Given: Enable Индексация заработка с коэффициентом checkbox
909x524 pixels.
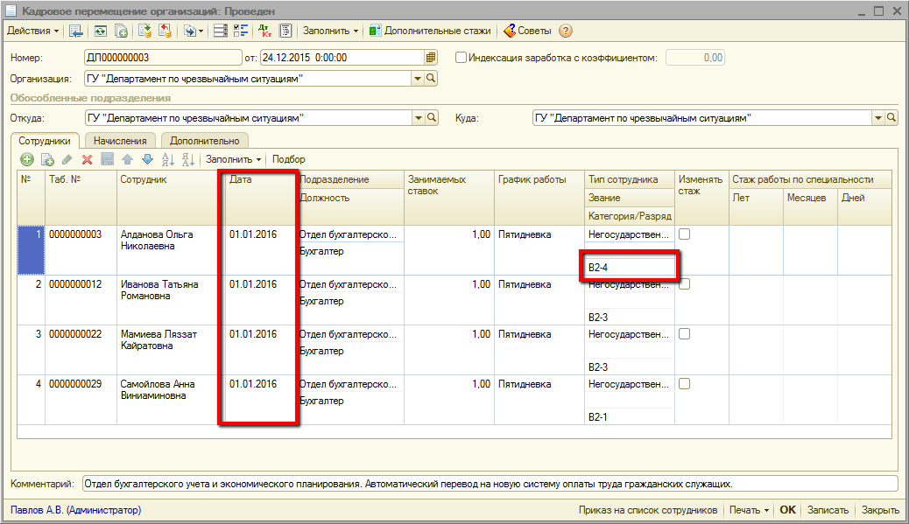Looking at the screenshot, I should tap(462, 58).
